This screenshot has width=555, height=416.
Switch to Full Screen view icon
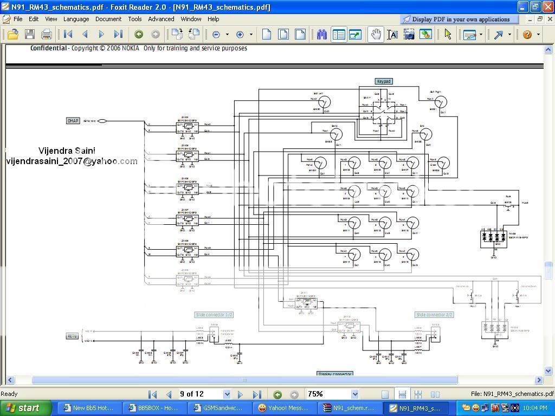tap(356, 34)
